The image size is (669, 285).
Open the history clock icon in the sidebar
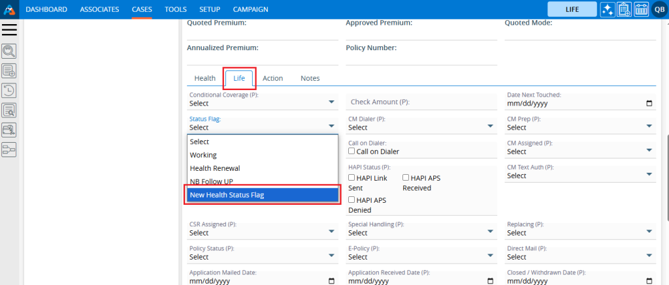(9, 91)
